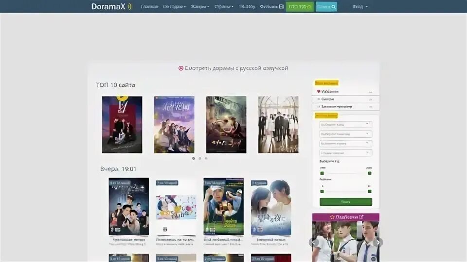The height and width of the screenshot is (262, 467).
Task: Go to the Главная menu item
Action: click(149, 6)
